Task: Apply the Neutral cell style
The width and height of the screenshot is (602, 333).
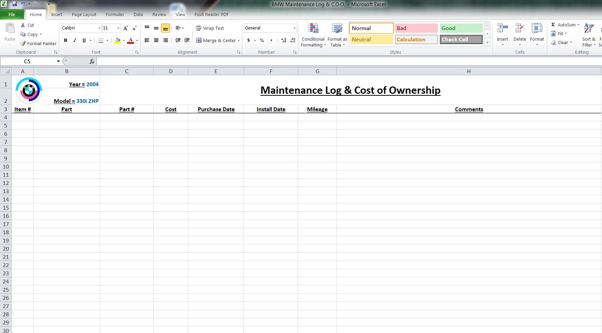Action: coord(371,40)
